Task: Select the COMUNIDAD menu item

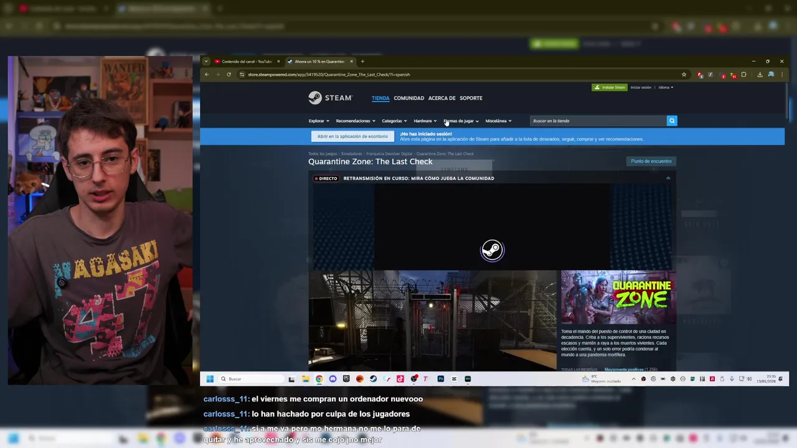Action: click(x=408, y=98)
